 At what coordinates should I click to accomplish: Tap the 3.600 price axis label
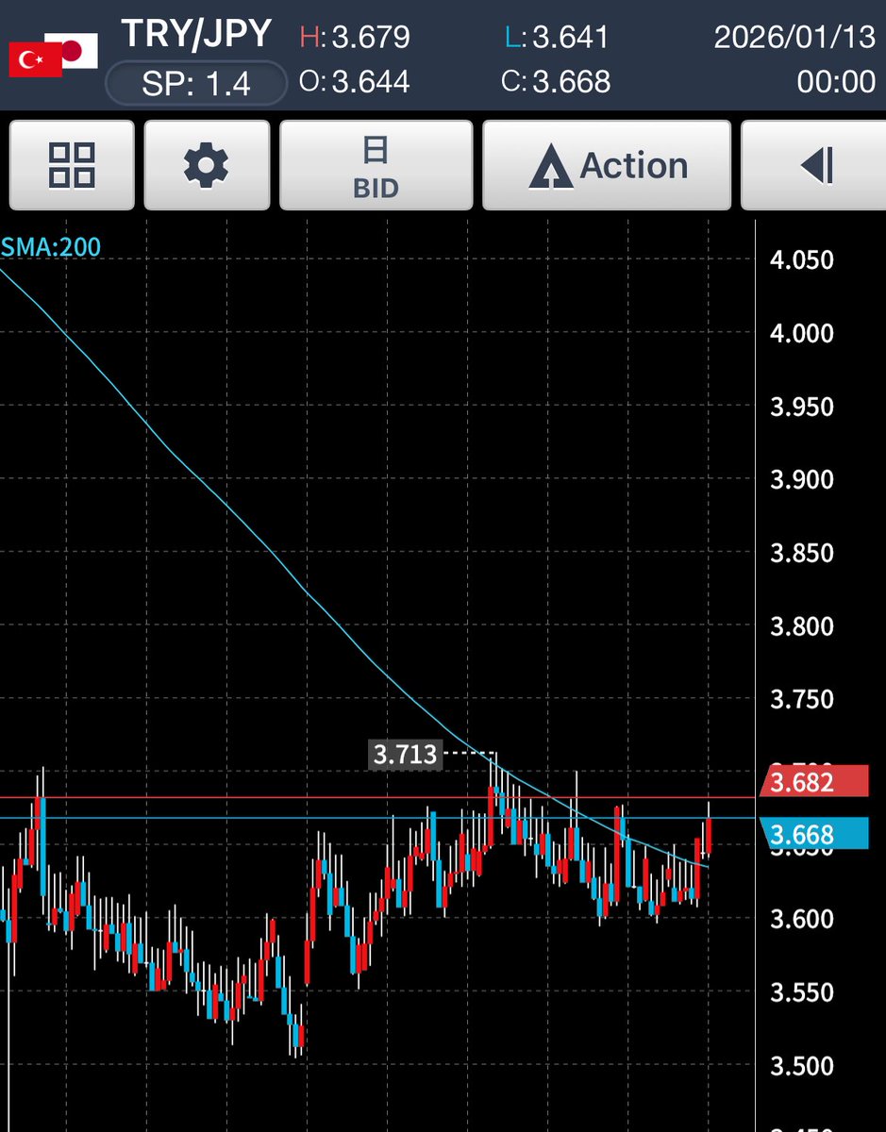click(802, 919)
